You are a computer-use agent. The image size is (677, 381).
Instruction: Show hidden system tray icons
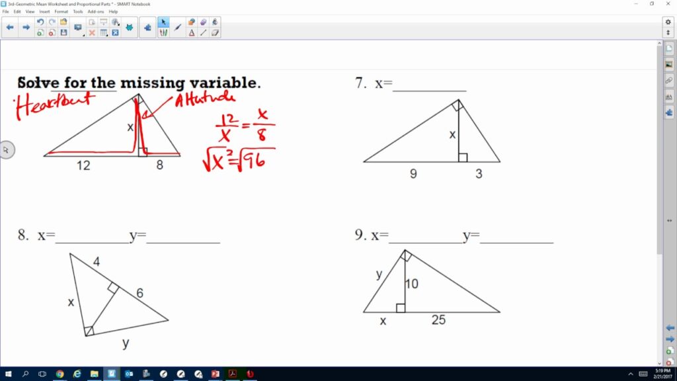coord(630,374)
